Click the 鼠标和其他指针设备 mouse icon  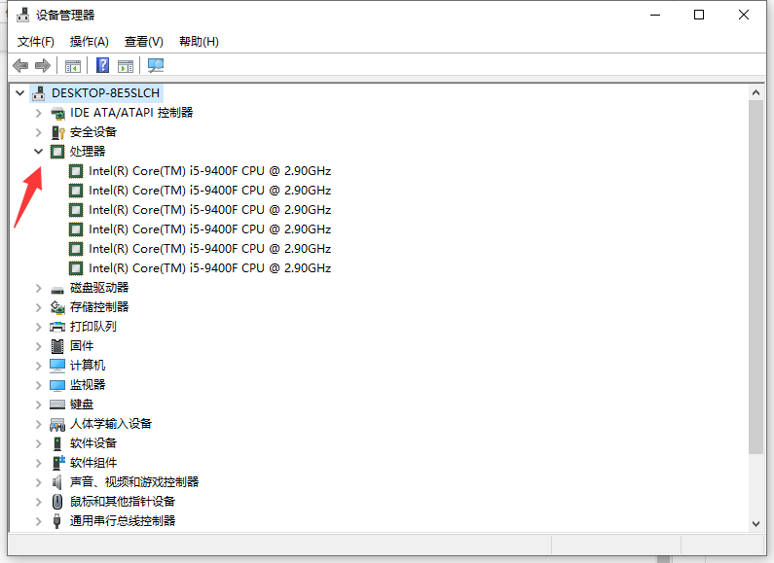point(57,502)
